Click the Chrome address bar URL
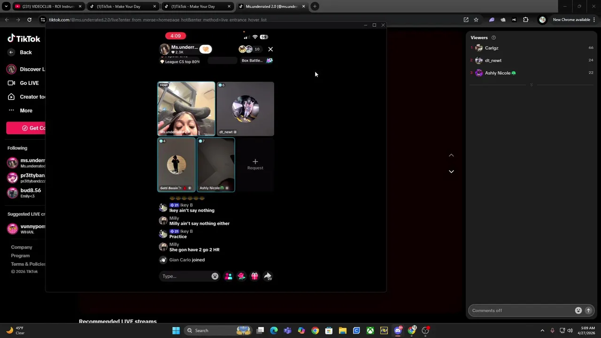Screen dimensions: 601x338 (158, 20)
